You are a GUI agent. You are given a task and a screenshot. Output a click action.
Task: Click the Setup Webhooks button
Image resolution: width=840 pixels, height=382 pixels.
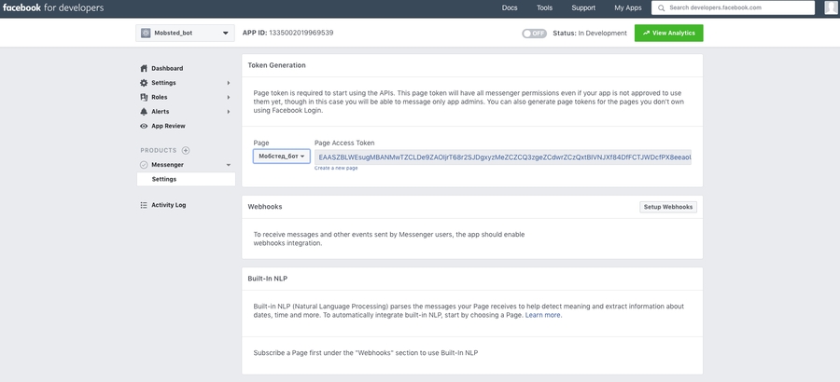[668, 207]
